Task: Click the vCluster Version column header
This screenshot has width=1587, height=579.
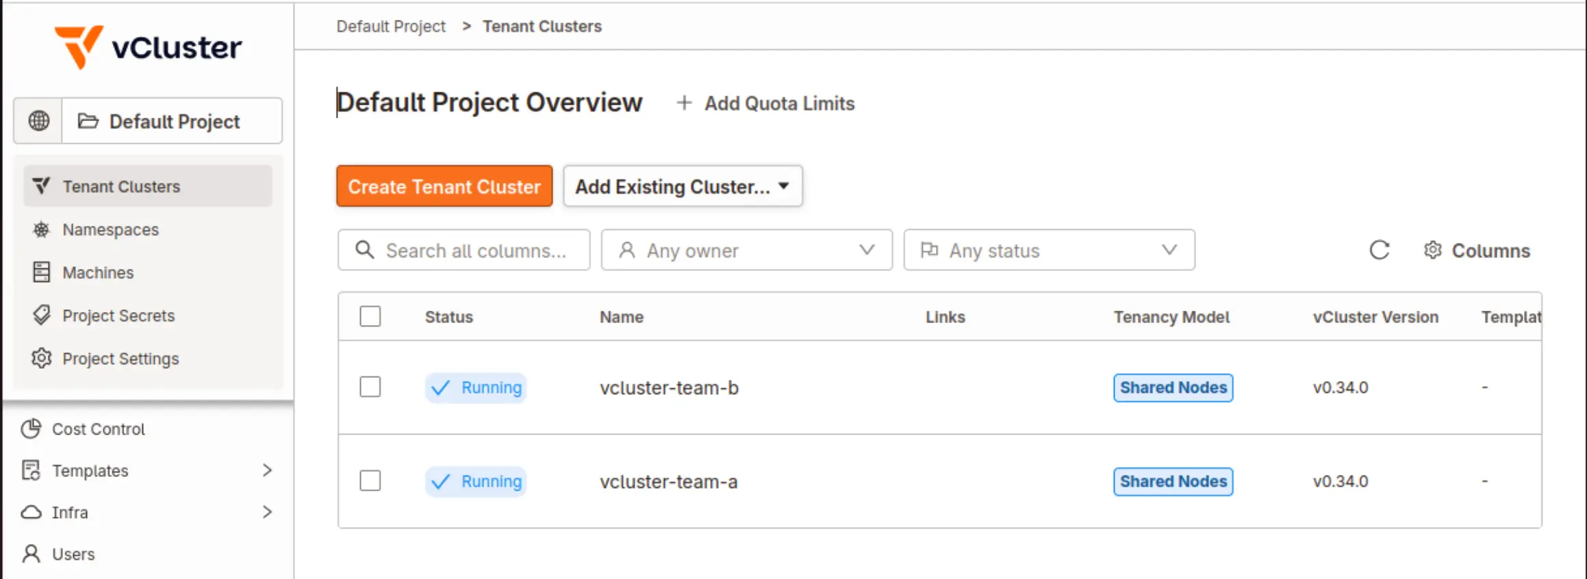Action: 1375,317
